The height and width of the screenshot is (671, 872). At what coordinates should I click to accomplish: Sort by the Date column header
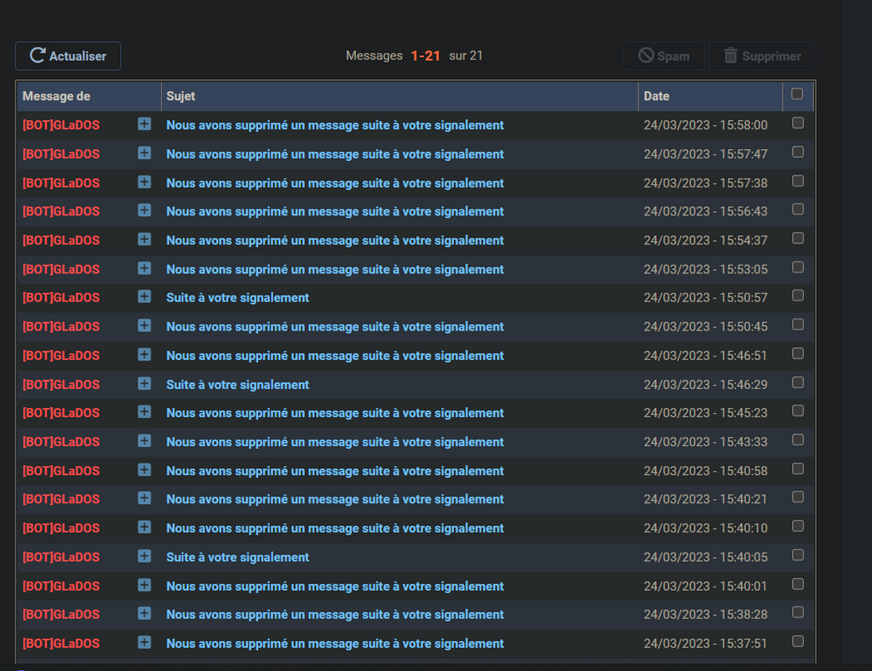[657, 96]
